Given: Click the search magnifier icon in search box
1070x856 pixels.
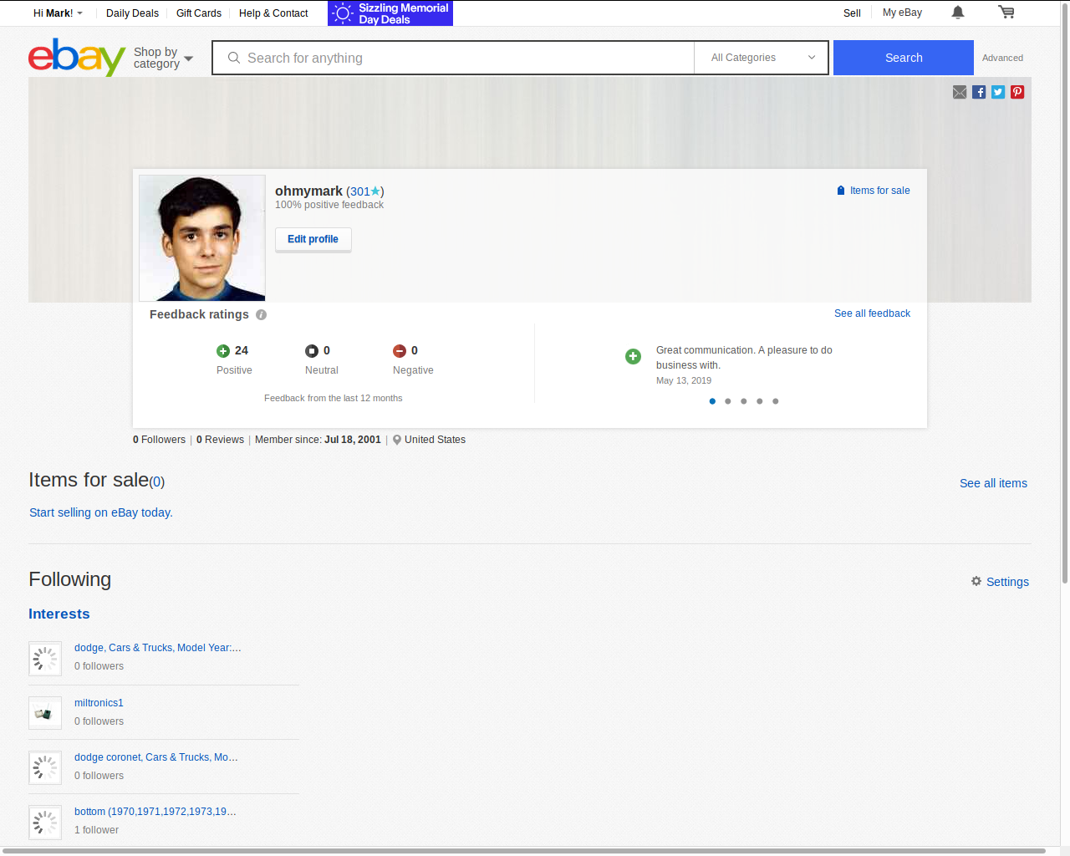Looking at the screenshot, I should click(234, 58).
